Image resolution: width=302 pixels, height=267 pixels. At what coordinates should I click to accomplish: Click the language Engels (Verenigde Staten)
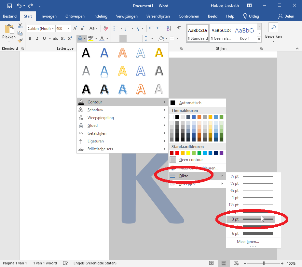coord(95,263)
